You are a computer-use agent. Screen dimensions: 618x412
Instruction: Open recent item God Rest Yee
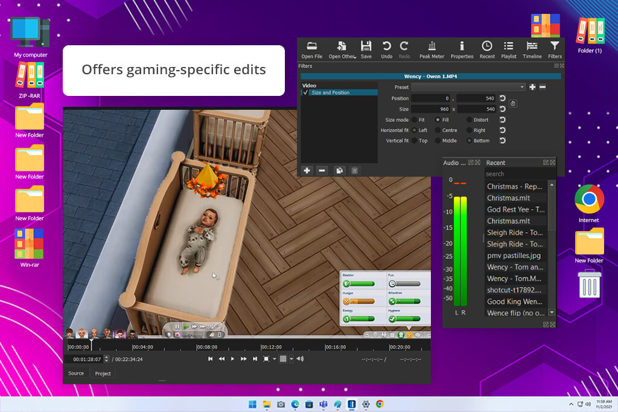point(515,209)
